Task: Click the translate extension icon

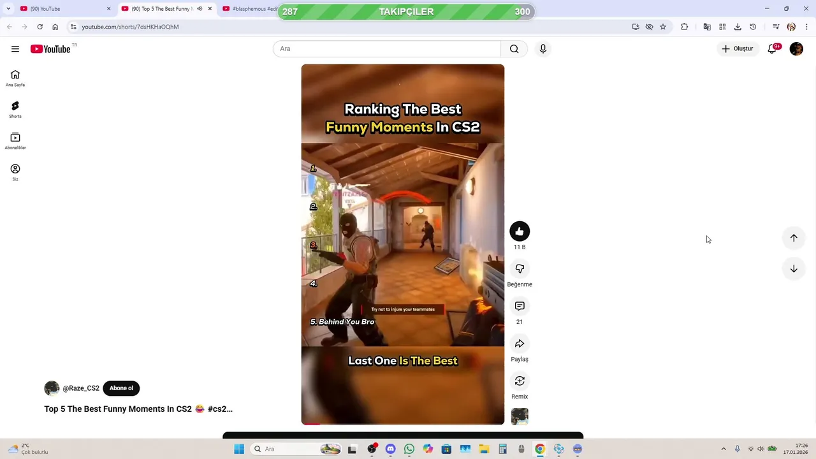Action: [707, 27]
